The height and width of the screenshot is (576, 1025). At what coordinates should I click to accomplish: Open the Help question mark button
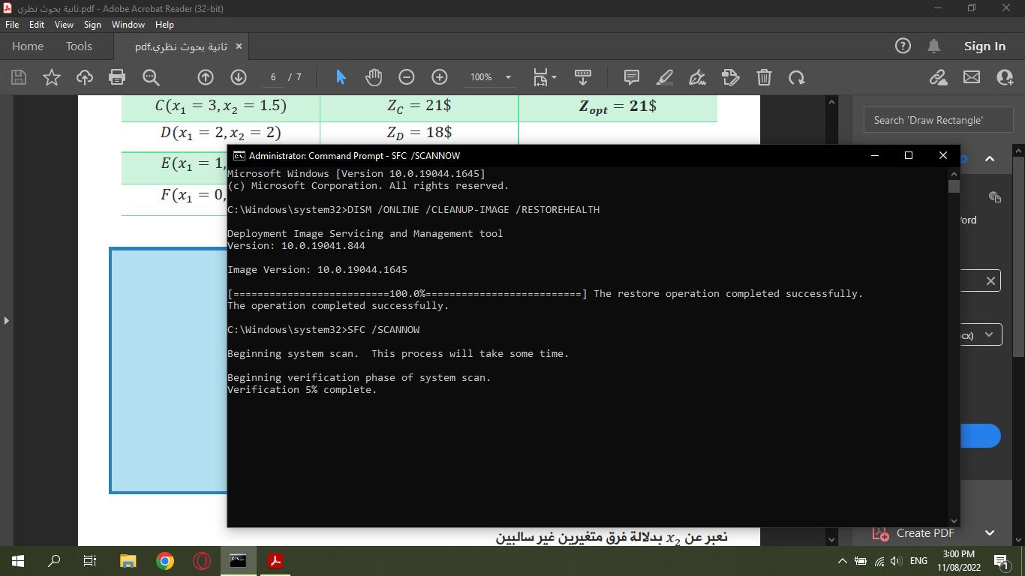tap(903, 46)
